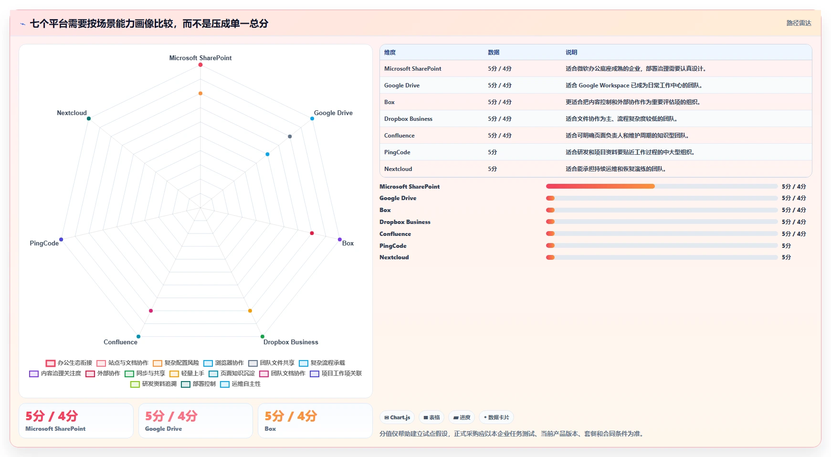
Task: Click the red point at the Microsoft SharePoint vertex
Action: (x=200, y=65)
